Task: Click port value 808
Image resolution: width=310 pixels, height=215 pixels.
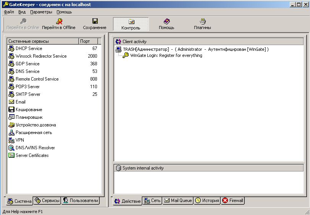Action: click(x=94, y=79)
